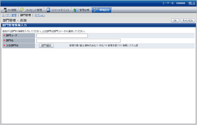
Task: Open the スマートデバイス tab
Action: (58, 10)
